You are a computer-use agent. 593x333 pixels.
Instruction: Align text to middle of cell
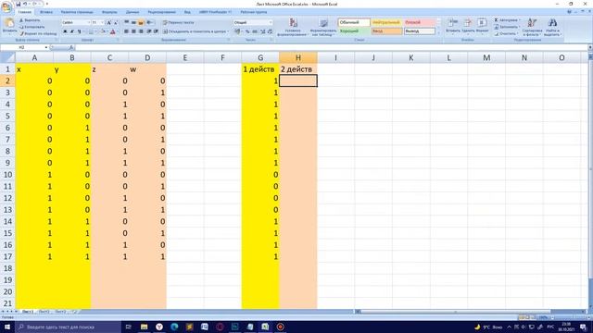(x=133, y=22)
